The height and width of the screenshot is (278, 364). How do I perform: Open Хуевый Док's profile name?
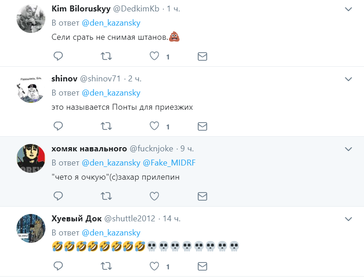point(76,218)
